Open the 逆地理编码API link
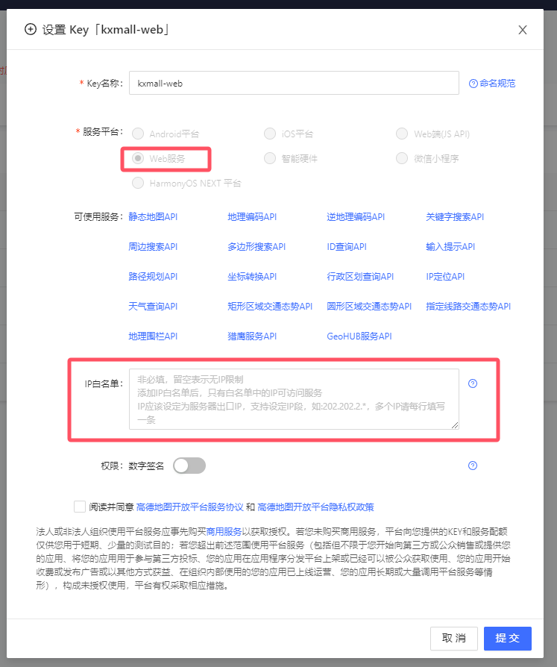Image resolution: width=557 pixels, height=667 pixels. click(356, 217)
